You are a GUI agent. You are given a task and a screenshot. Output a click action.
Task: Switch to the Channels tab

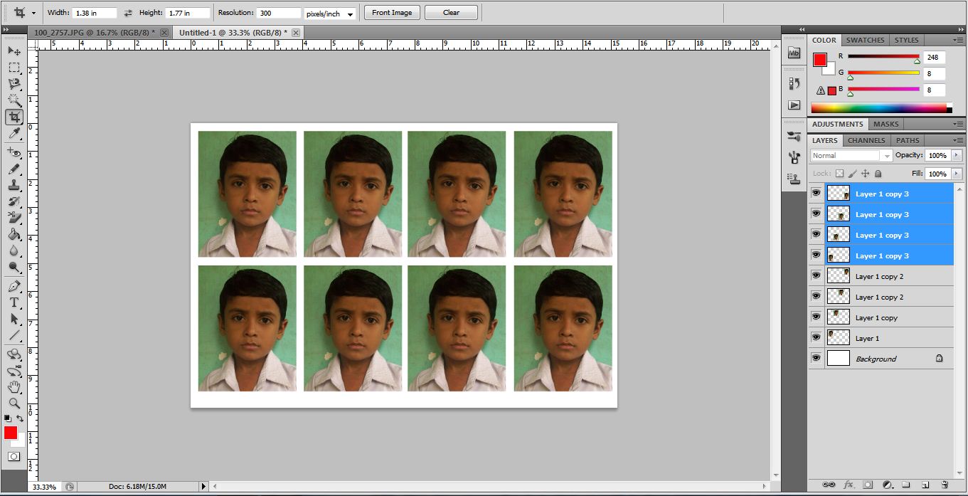(x=866, y=140)
